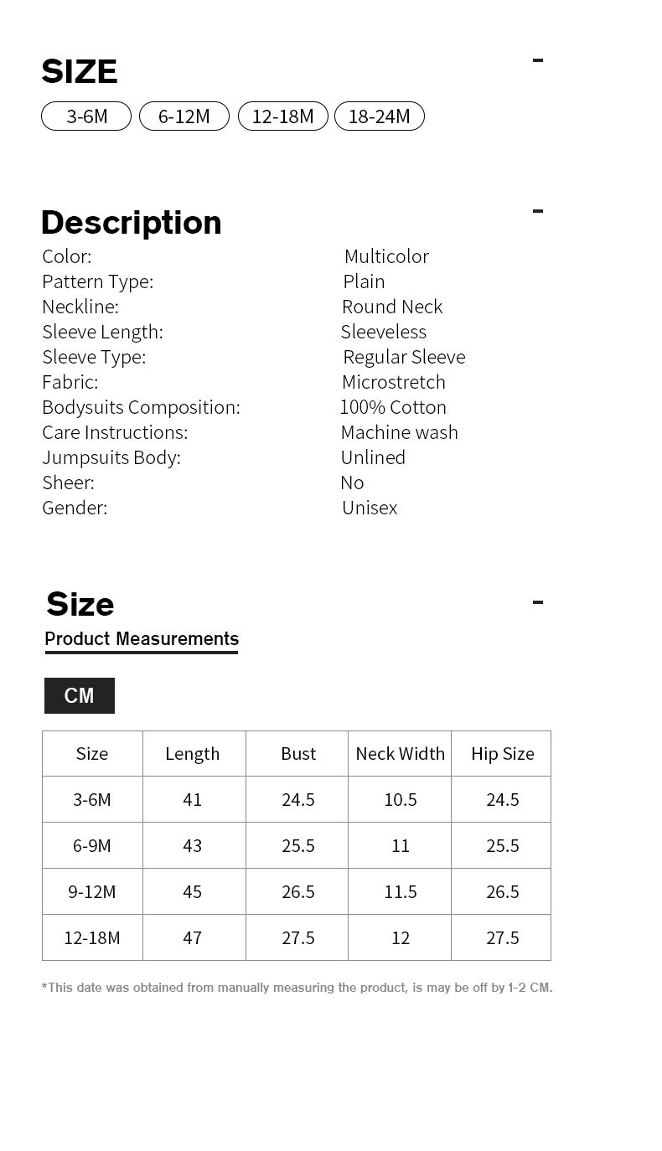Click the Multicolor color value
Screen dimensions: 662x1151
[x=386, y=256]
